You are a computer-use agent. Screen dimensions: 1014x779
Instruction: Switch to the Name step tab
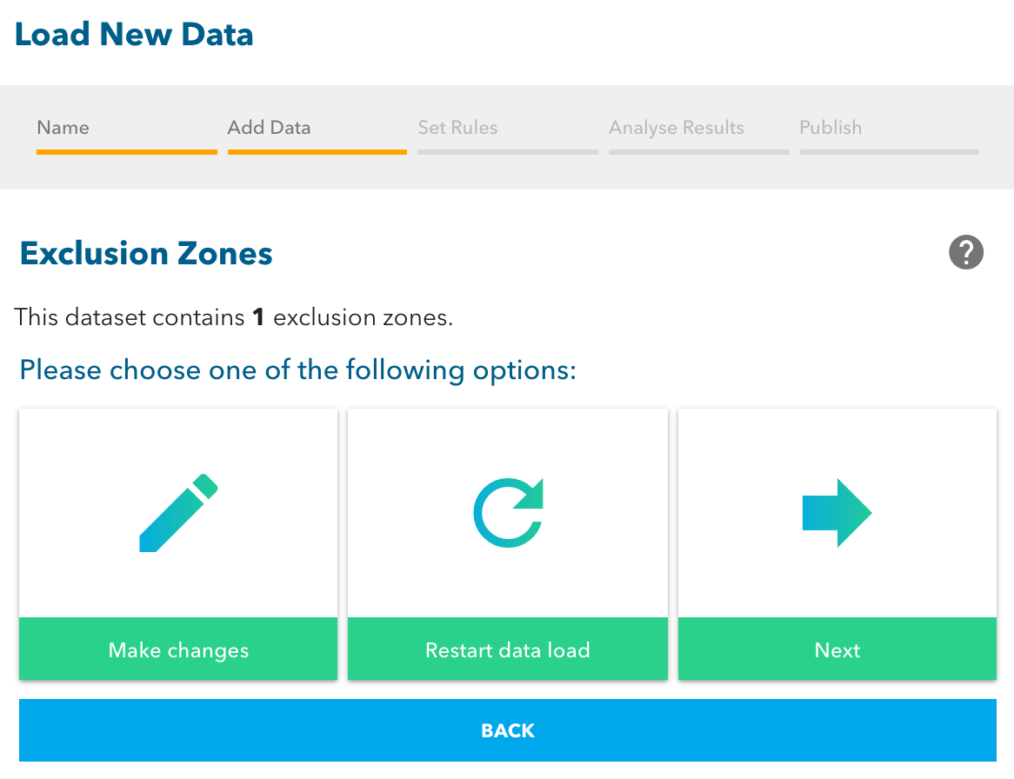coord(63,127)
